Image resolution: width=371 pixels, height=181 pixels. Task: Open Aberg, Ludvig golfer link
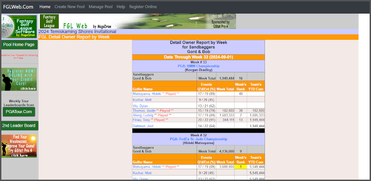[x=143, y=115]
